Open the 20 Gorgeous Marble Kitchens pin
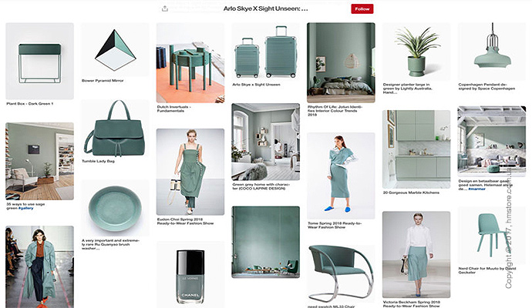 point(416,149)
